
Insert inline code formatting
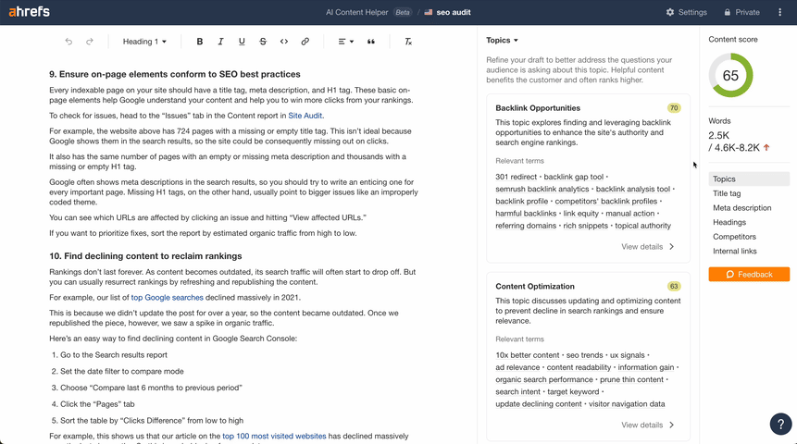(284, 42)
